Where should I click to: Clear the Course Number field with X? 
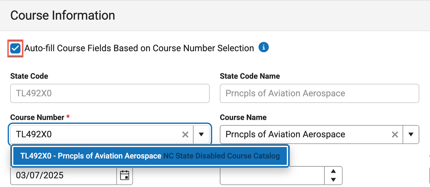[x=185, y=134]
